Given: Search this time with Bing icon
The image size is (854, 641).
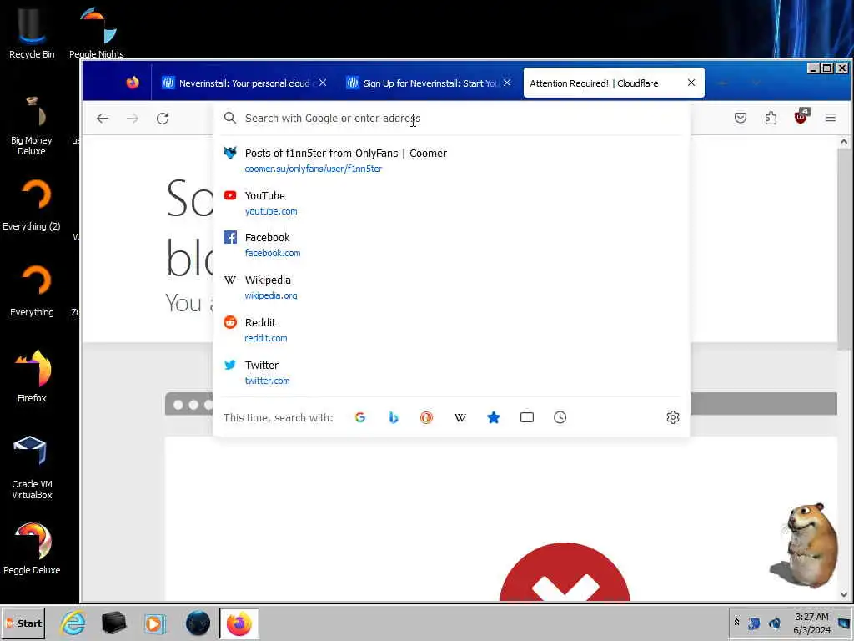Looking at the screenshot, I should point(394,417).
